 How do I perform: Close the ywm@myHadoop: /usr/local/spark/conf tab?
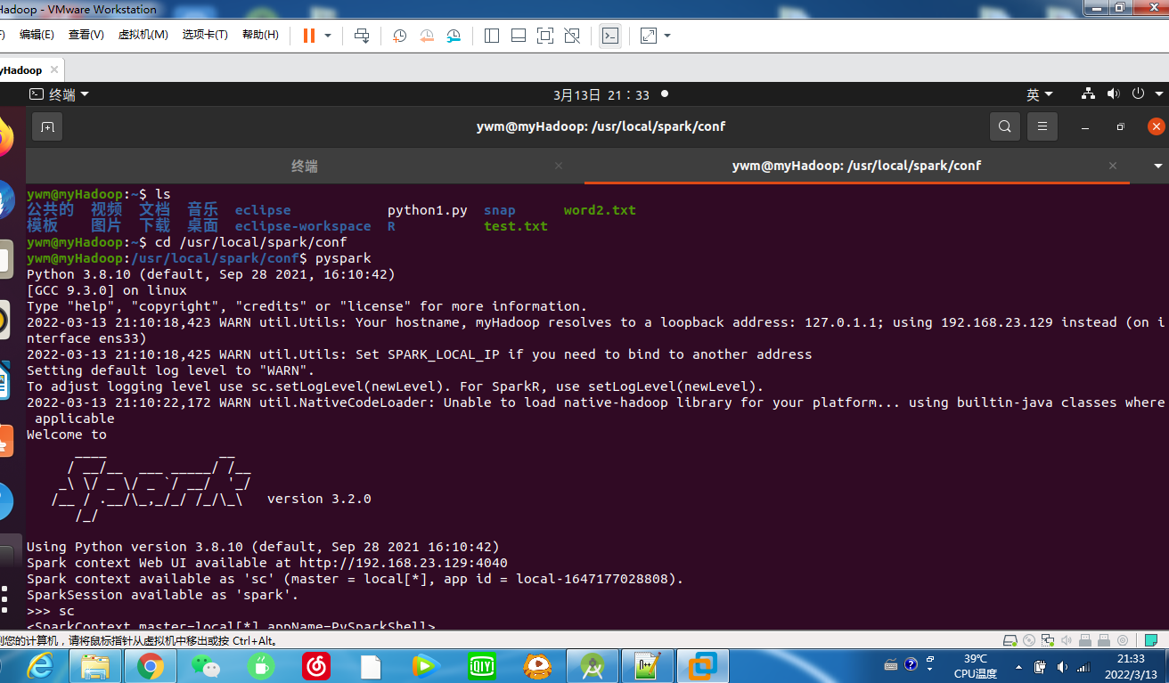pyautogui.click(x=1113, y=166)
